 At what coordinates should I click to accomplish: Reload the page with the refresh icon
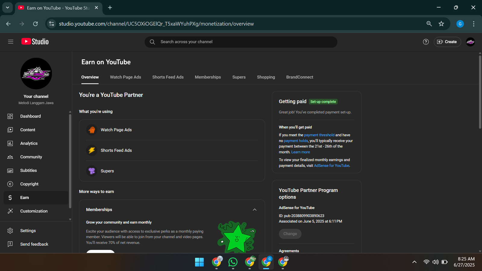tap(35, 24)
